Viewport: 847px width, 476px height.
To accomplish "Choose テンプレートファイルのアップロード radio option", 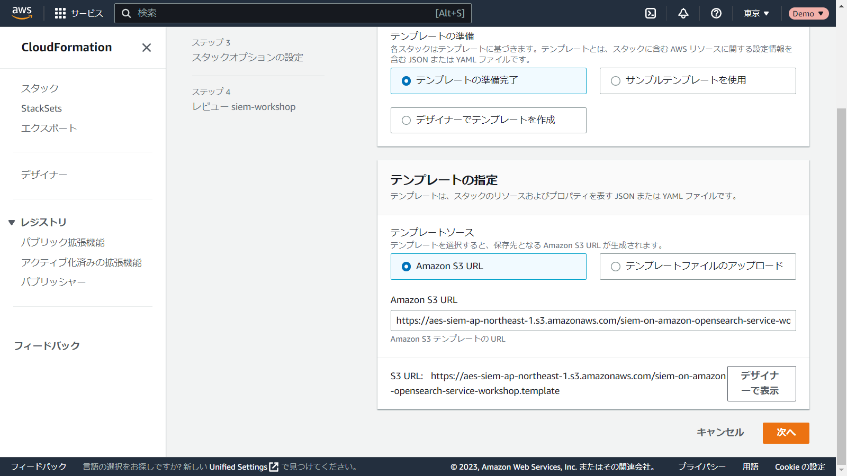I will [x=616, y=267].
